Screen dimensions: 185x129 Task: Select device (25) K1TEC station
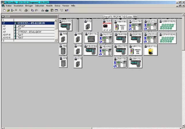point(135,62)
